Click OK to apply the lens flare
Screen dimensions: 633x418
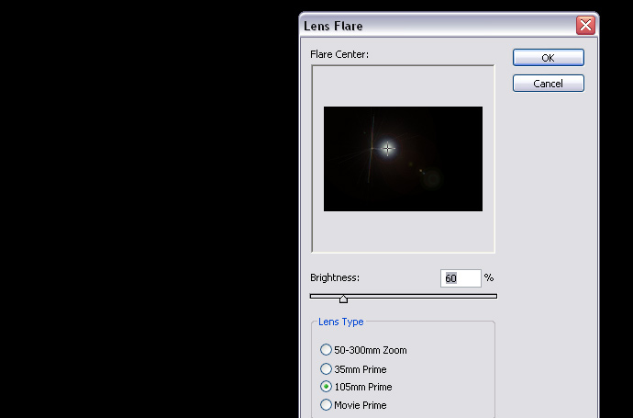549,58
